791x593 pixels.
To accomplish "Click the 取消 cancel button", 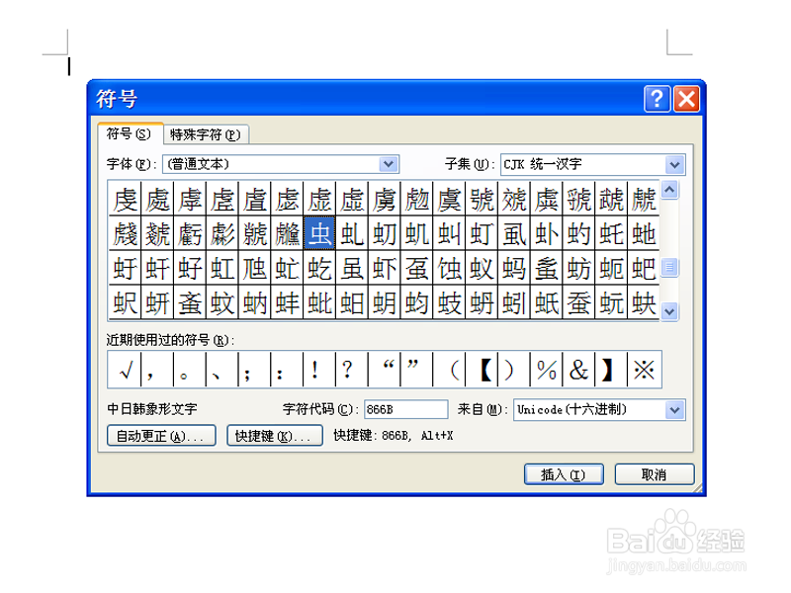I will pyautogui.click(x=655, y=474).
